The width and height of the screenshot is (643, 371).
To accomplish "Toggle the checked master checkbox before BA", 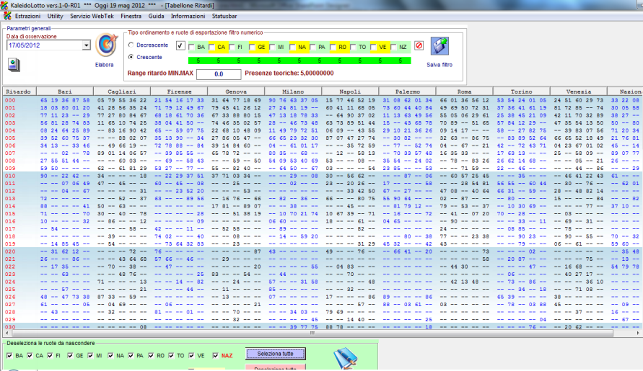I will (x=180, y=46).
